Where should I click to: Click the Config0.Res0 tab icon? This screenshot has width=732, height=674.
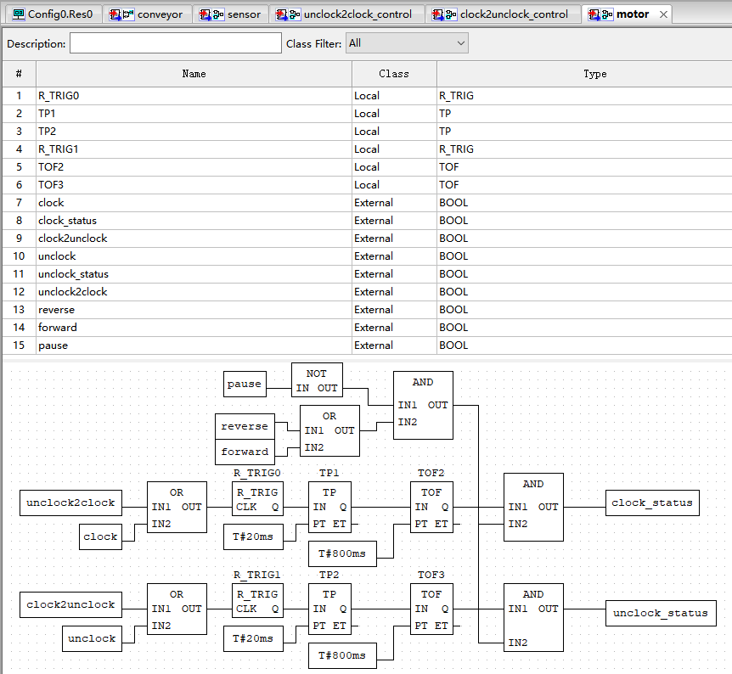(19, 14)
